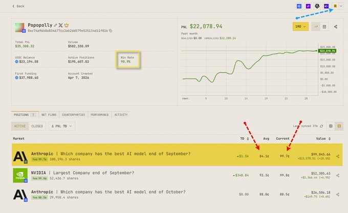348x213 pixels.
Task: Sort by the Value column
Action: coord(323,139)
